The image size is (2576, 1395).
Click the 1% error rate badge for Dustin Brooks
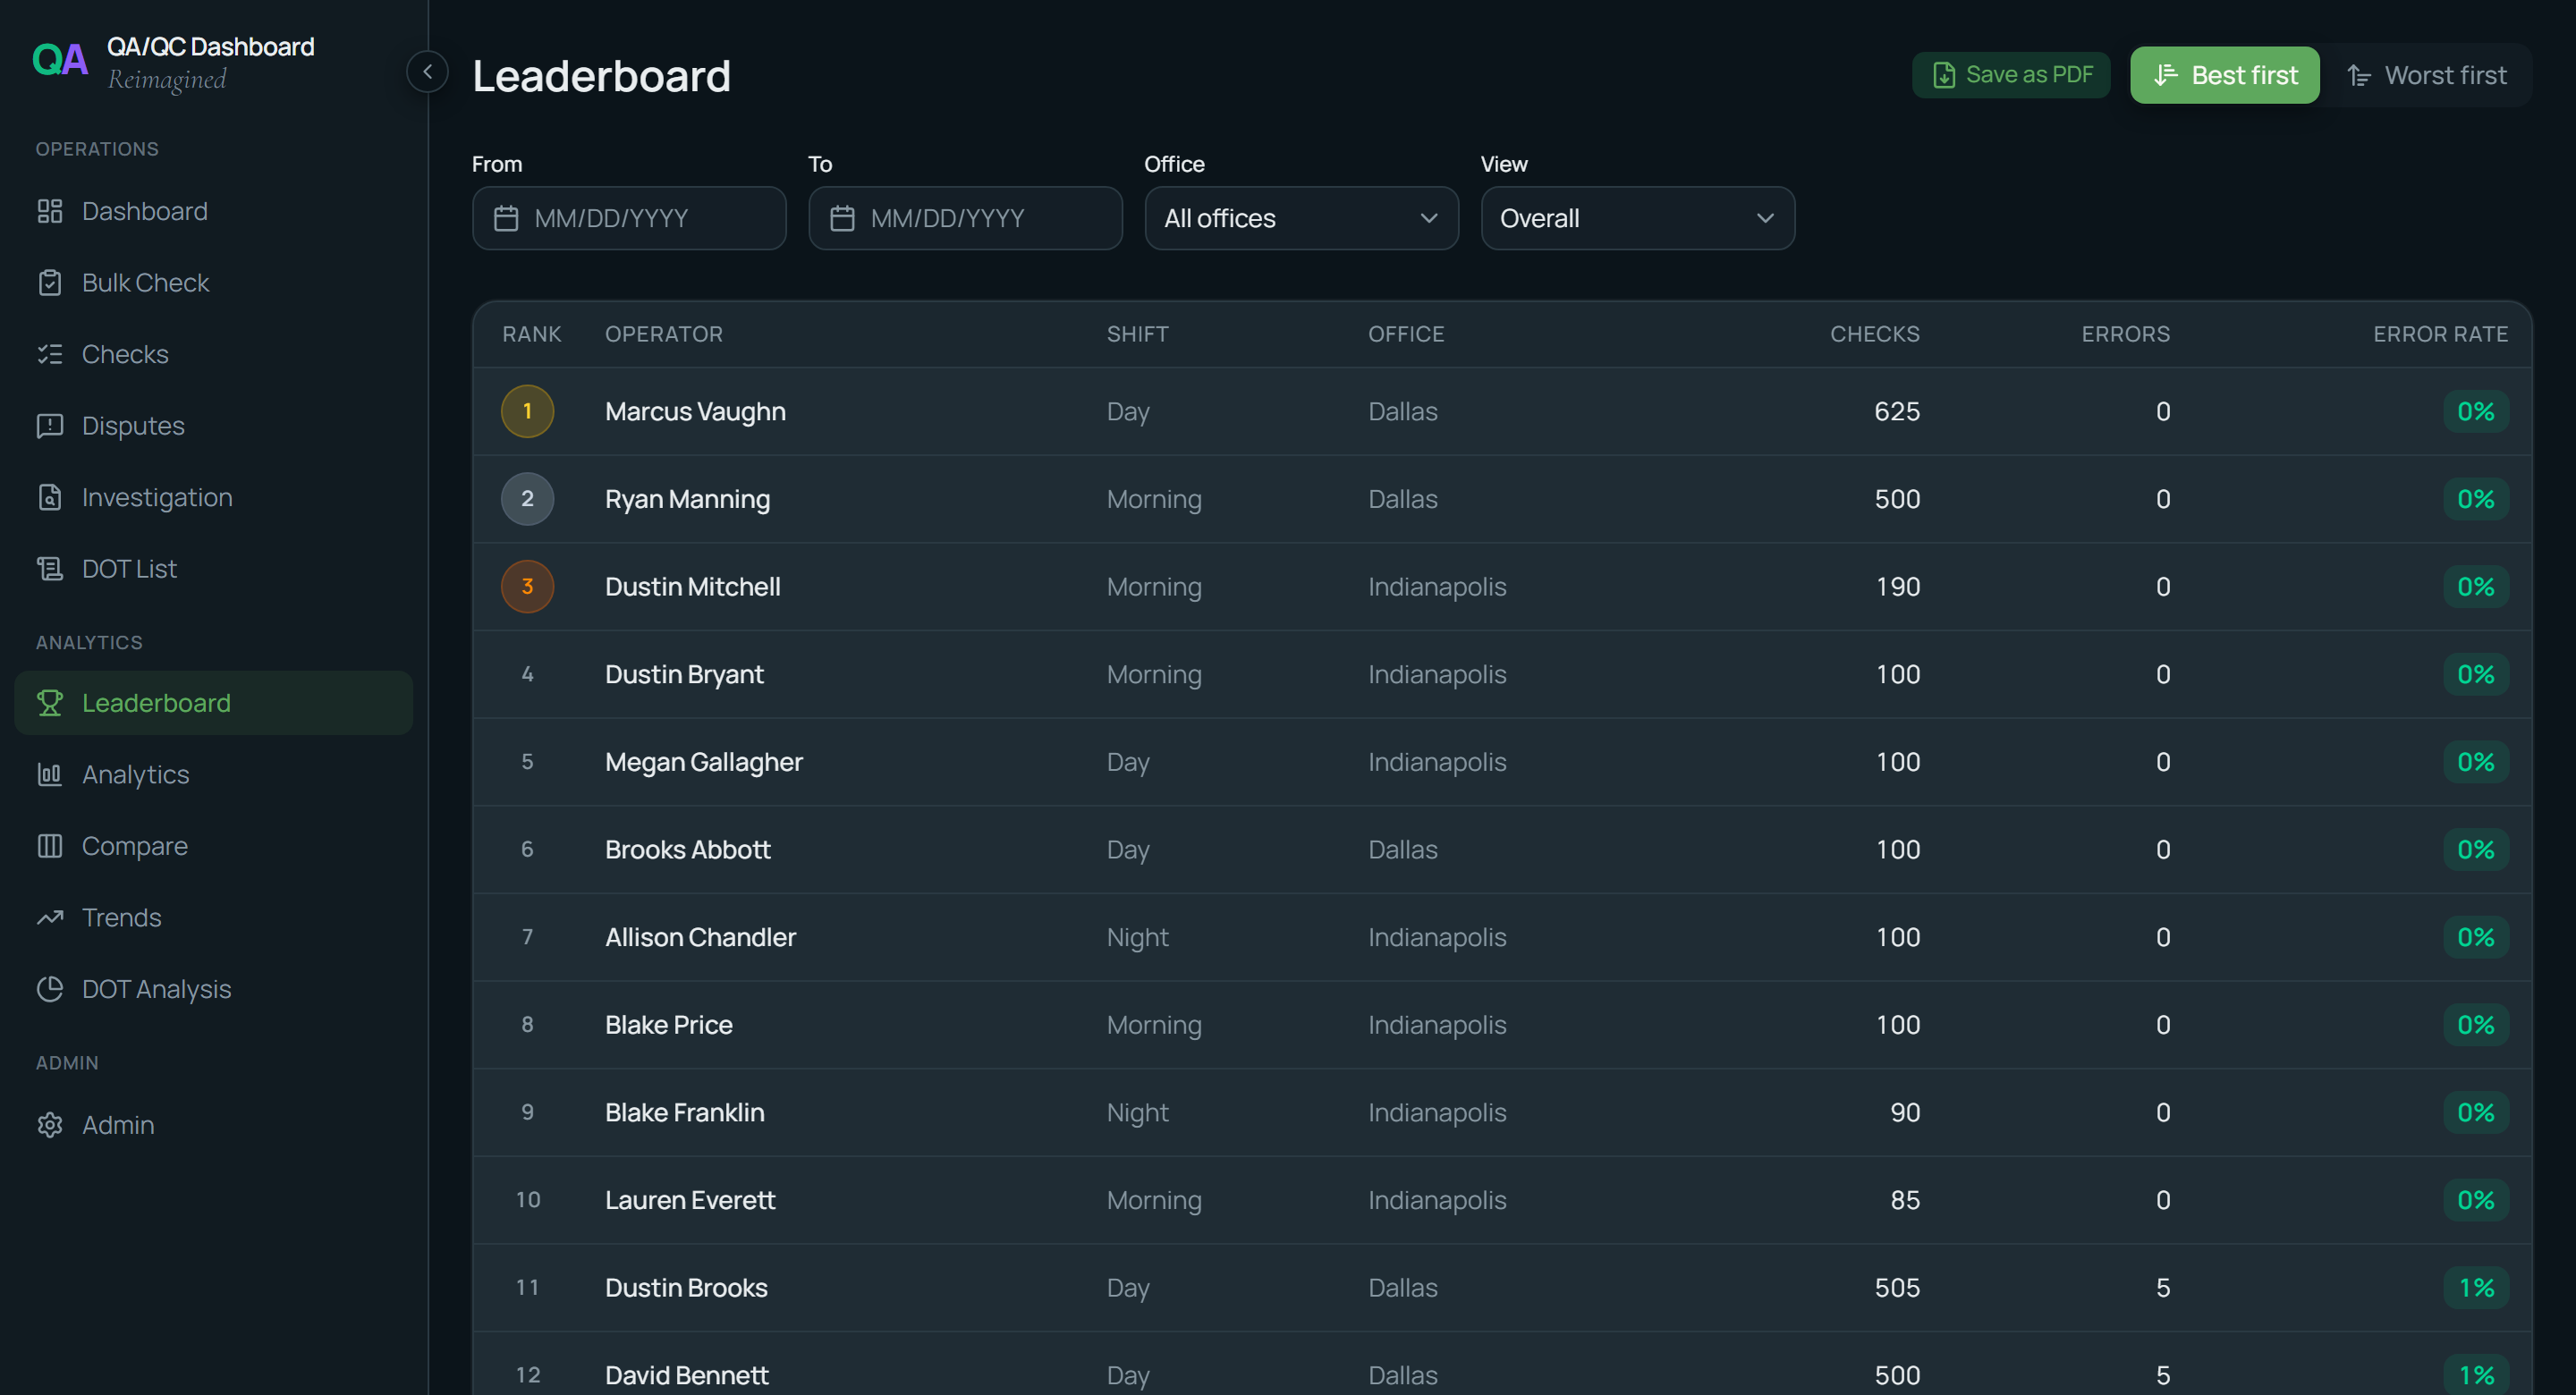pyautogui.click(x=2476, y=1288)
